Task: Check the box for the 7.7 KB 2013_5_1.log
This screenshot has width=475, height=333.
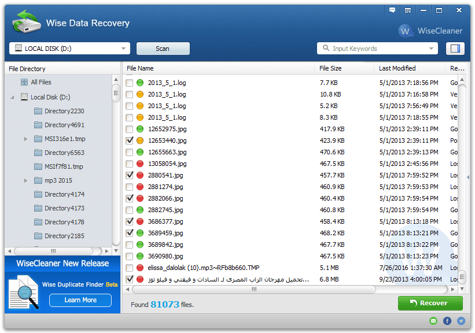Action: point(130,83)
